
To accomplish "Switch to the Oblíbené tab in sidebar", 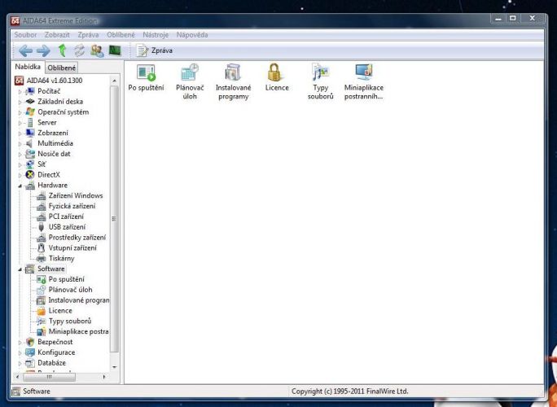I will 61,68.
